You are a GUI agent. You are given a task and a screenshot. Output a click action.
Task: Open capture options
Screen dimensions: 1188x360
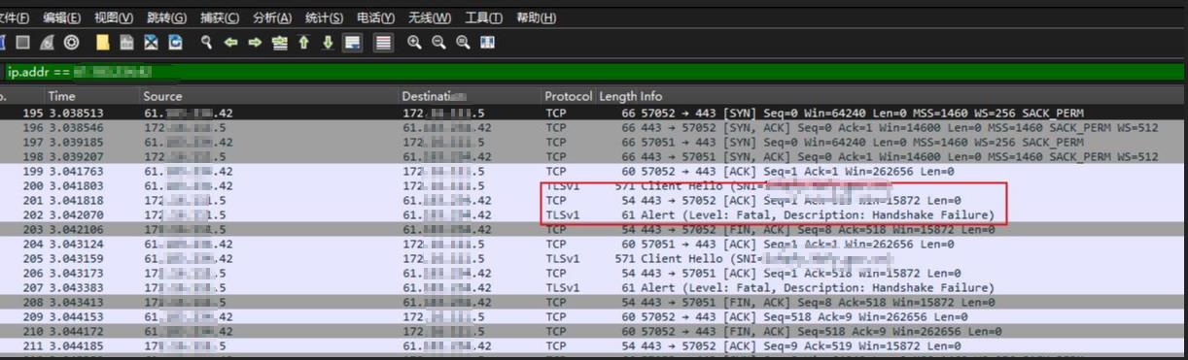point(71,43)
